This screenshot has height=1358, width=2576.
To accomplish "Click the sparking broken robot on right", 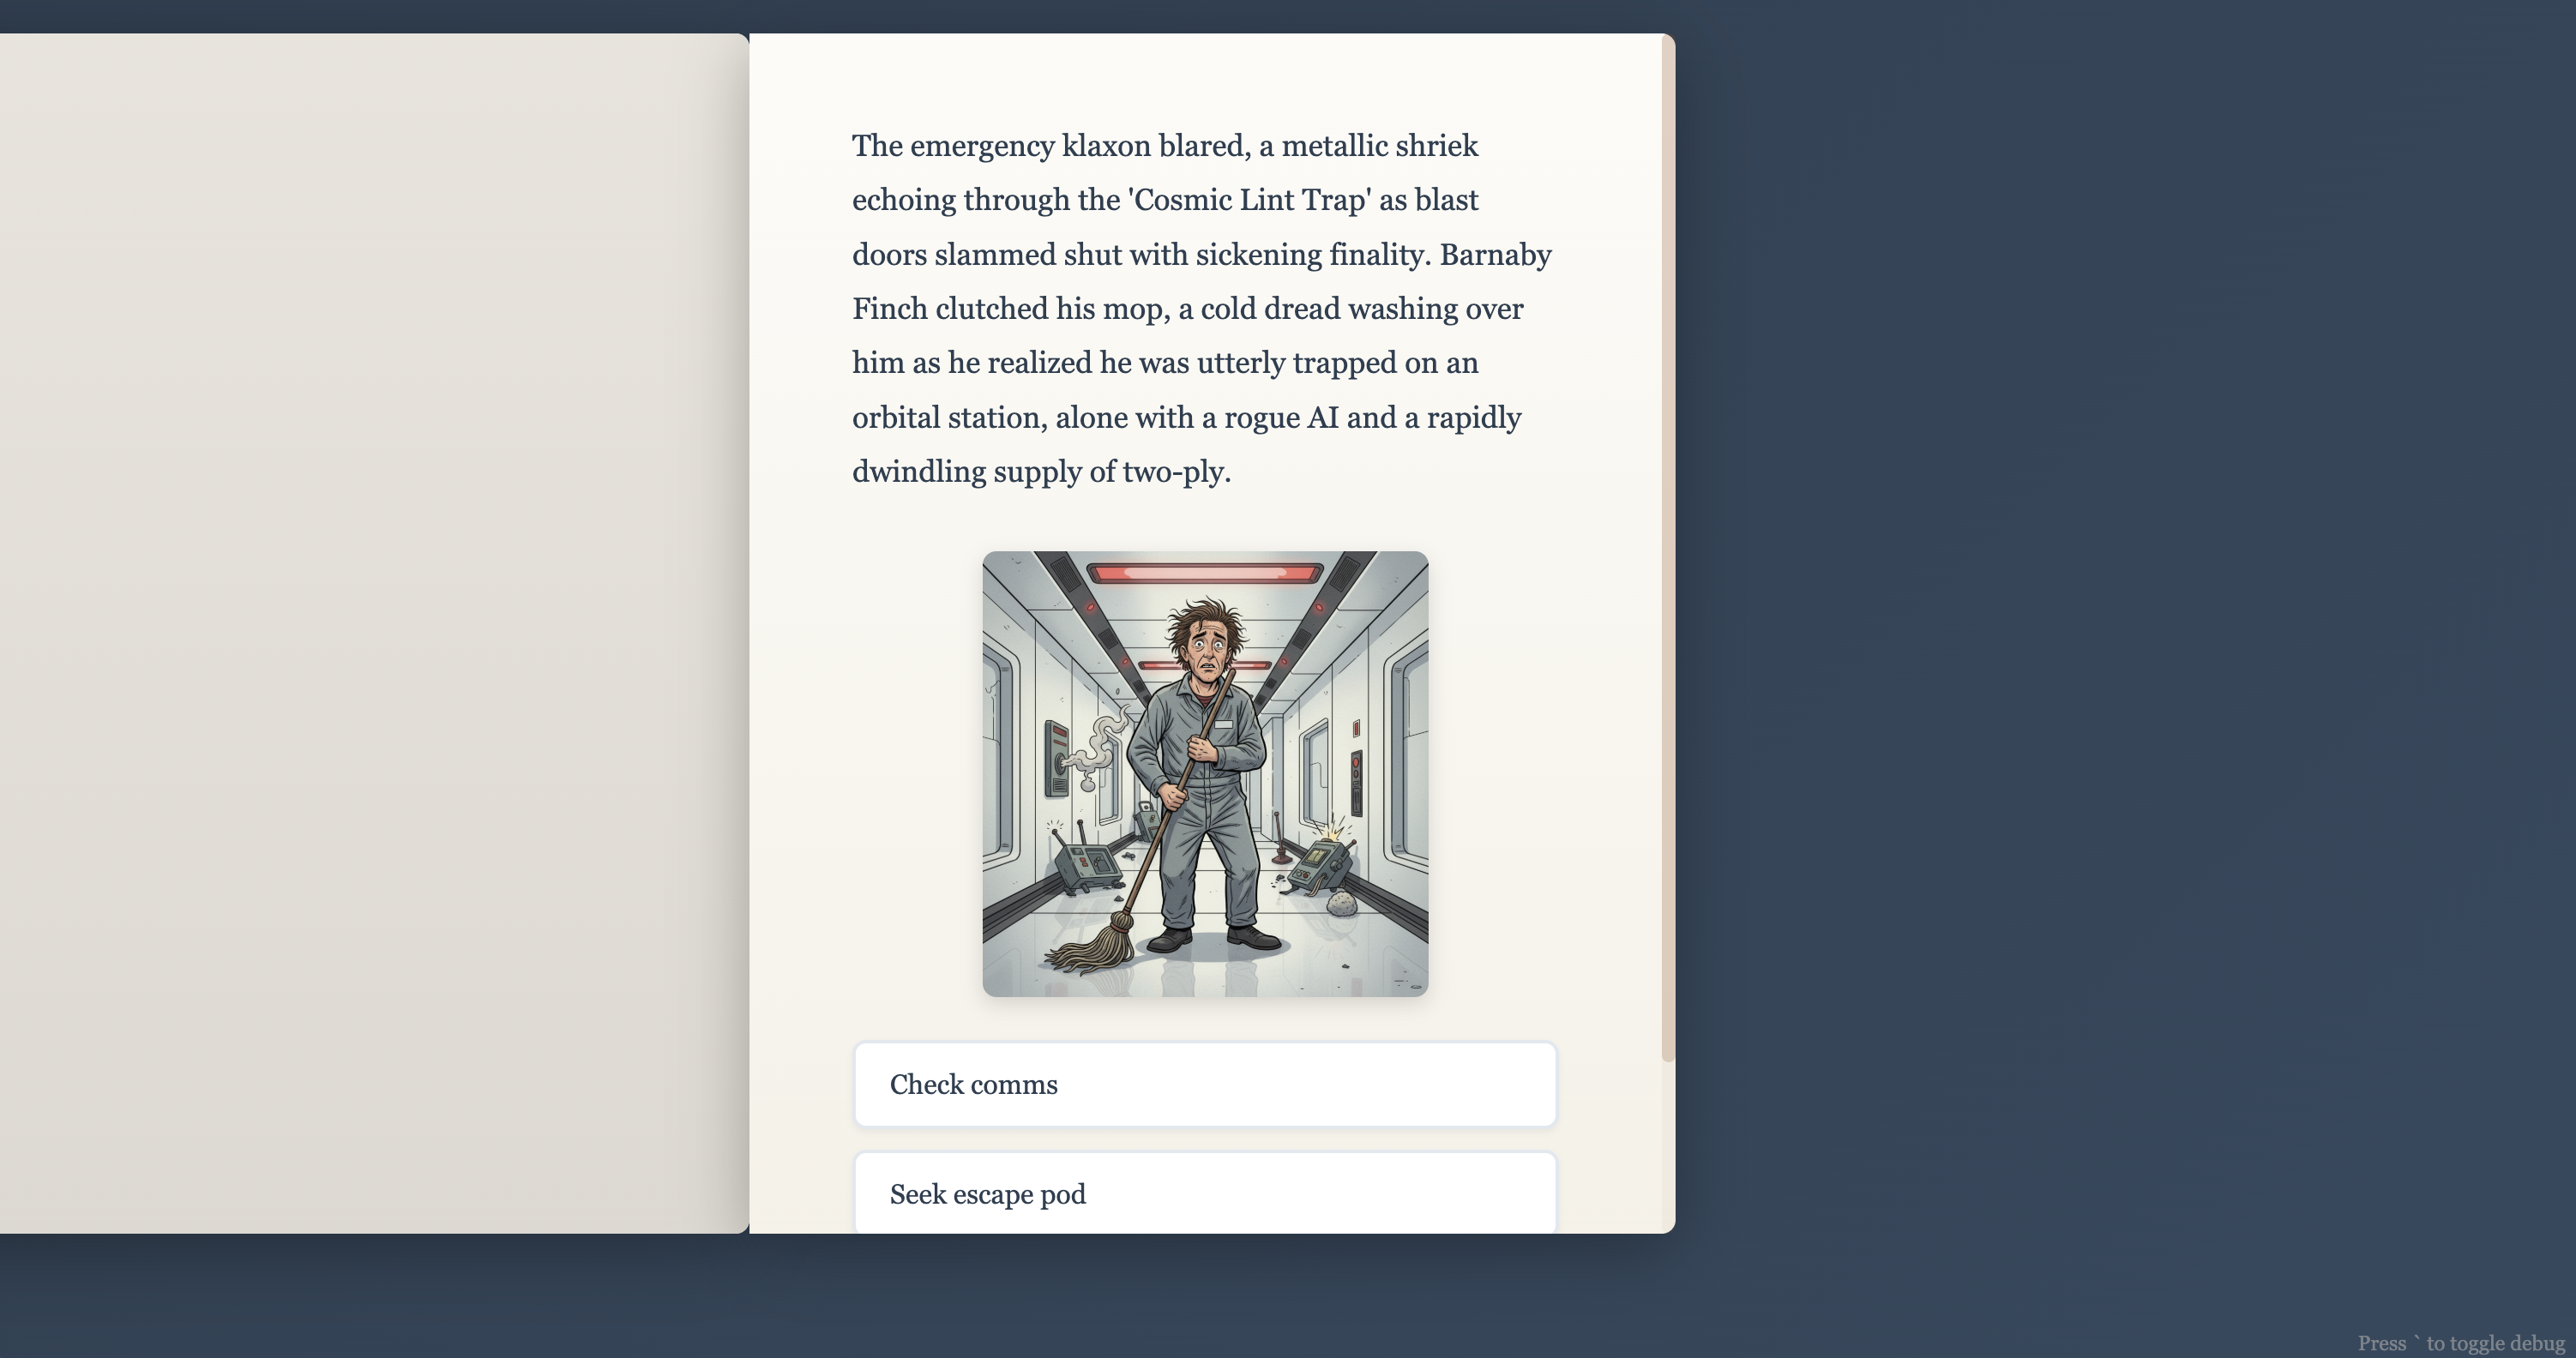I will (1320, 865).
